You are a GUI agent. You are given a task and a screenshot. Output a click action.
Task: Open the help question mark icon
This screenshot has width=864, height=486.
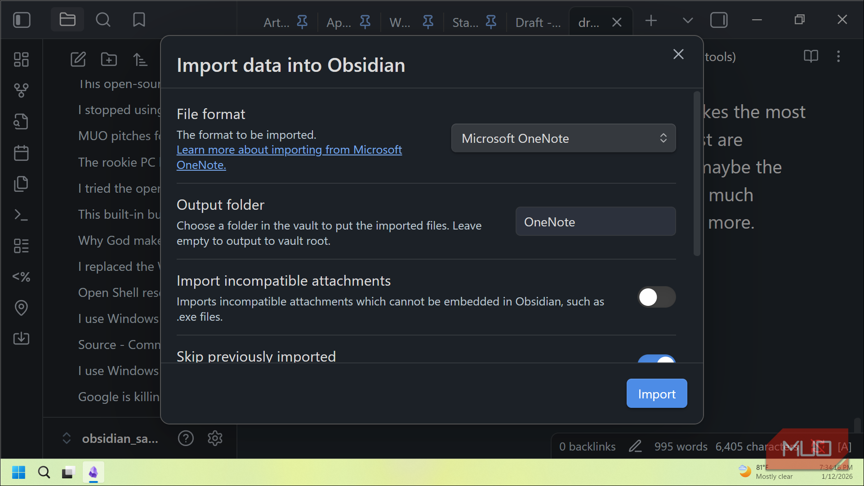coord(186,438)
